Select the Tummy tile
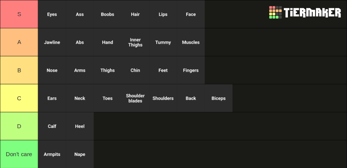Image resolution: width=347 pixels, height=168 pixels. (x=163, y=42)
